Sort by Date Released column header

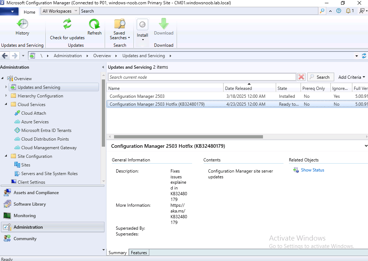[250, 88]
